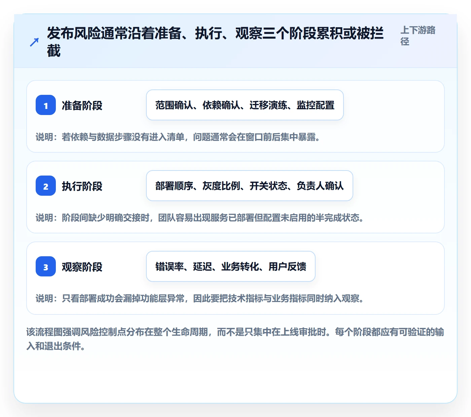471x417 pixels.
Task: Select the step 1 number badge
Action: [x=46, y=105]
